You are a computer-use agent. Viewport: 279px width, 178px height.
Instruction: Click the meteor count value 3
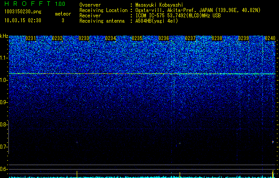(63, 20)
